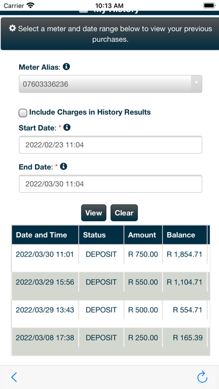This screenshot has height=389, width=219.
Task: Enable Include Charges in History Results
Action: coord(23,113)
